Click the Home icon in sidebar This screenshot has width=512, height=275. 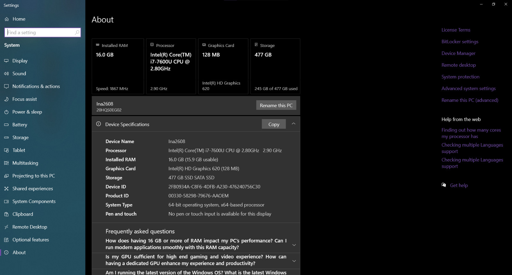point(6,19)
